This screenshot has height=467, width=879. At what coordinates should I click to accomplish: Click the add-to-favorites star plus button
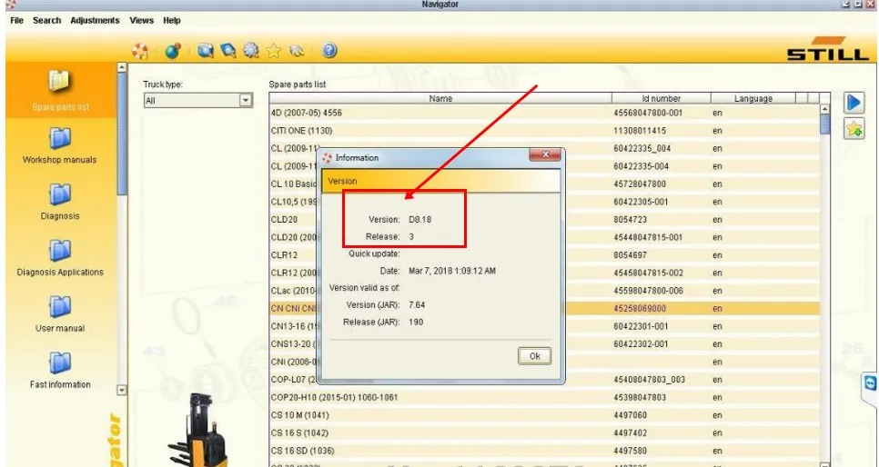(x=854, y=129)
